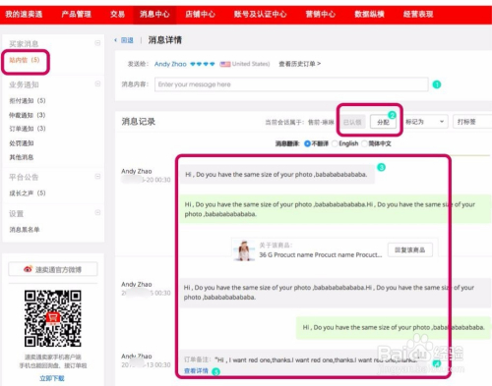Open 仲裁通知 (3) list
This screenshot has width=492, height=386.
(28, 115)
